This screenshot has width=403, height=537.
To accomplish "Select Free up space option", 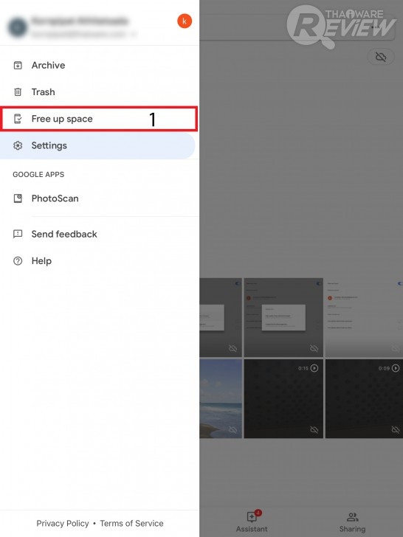I will [x=100, y=119].
